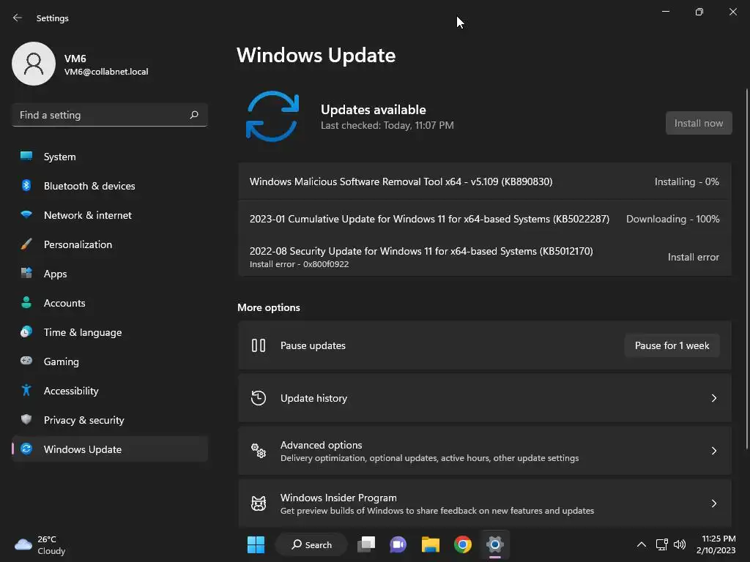Click the network icon in system tray
Image resolution: width=750 pixels, height=562 pixels.
click(x=661, y=544)
